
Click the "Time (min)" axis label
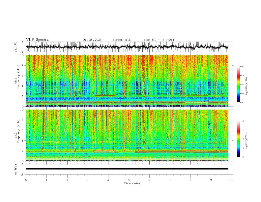pos(132,183)
